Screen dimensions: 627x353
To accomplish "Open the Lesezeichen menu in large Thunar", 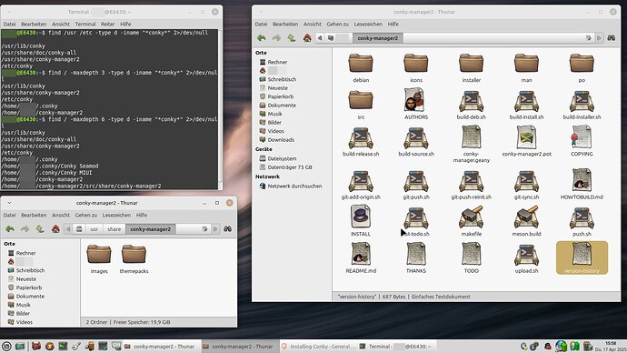I will [368, 24].
